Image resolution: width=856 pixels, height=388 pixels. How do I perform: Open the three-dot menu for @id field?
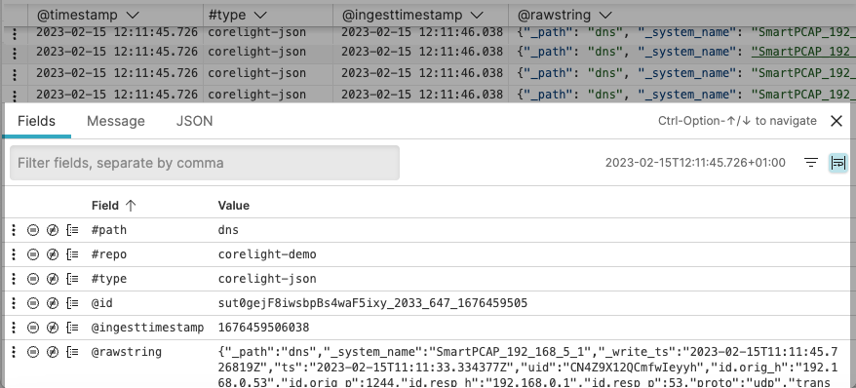pos(14,303)
